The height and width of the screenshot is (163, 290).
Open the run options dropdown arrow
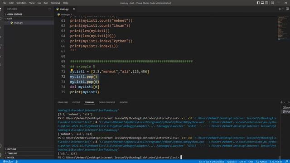click(x=283, y=9)
